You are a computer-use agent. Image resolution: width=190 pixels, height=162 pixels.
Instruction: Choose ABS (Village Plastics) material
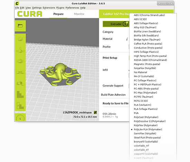(x=153, y=23)
